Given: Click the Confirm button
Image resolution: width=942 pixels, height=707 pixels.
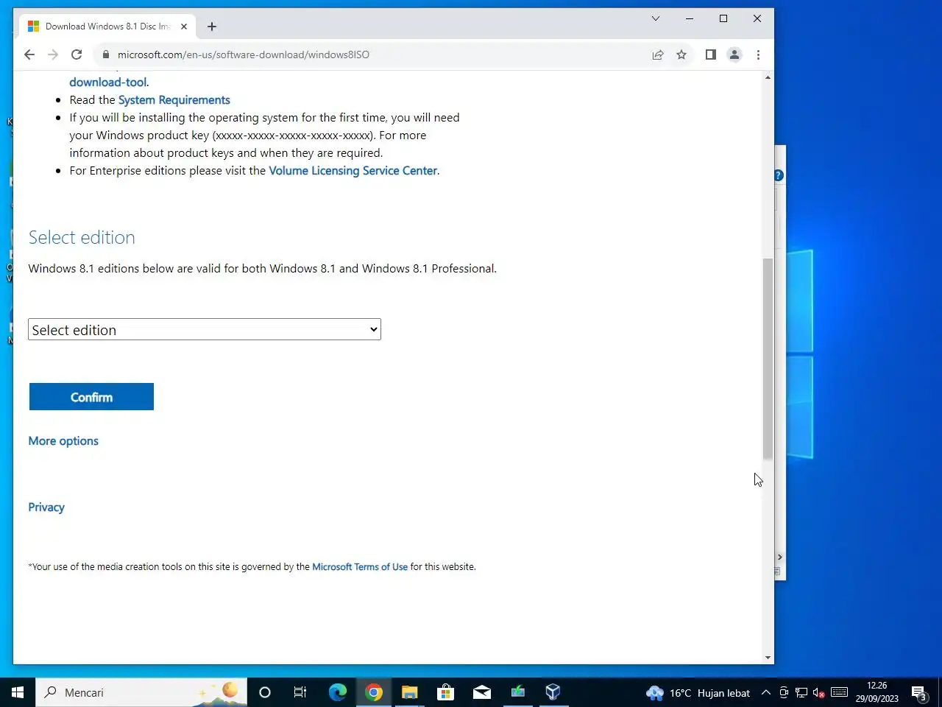Looking at the screenshot, I should click(91, 397).
